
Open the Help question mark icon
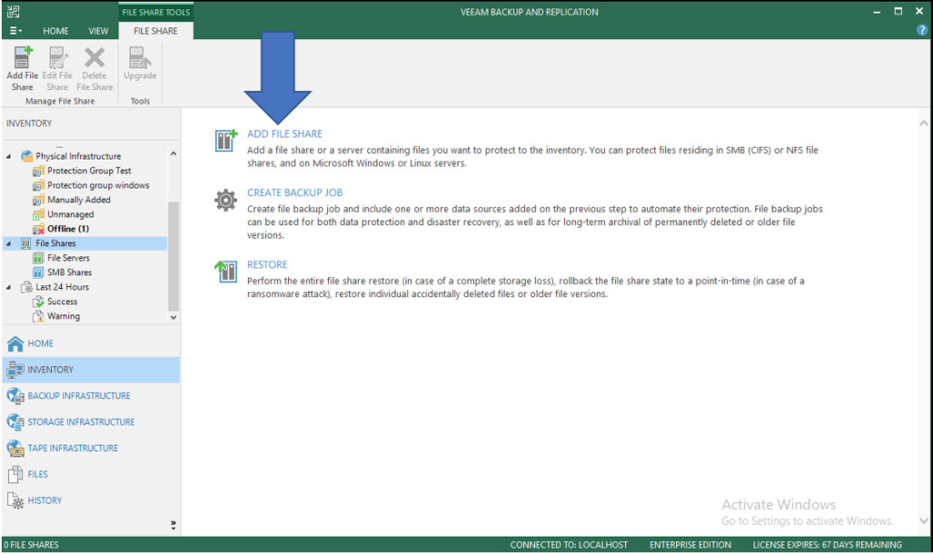click(922, 30)
